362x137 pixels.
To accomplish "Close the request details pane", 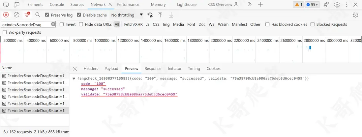I will (75, 69).
